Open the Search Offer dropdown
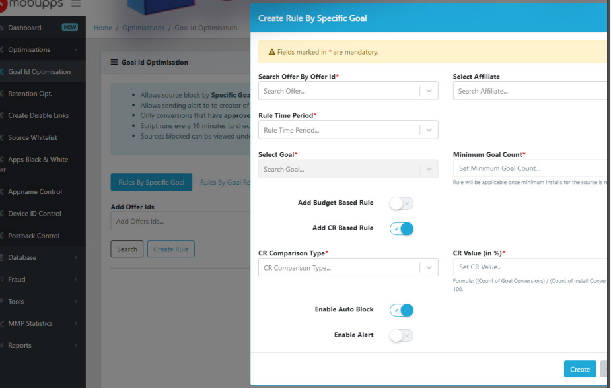The image size is (611, 388). pos(348,90)
